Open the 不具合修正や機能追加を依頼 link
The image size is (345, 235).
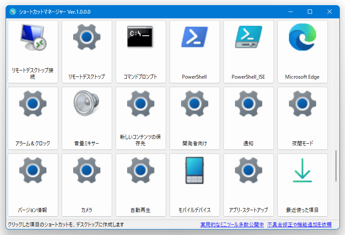tap(299, 224)
